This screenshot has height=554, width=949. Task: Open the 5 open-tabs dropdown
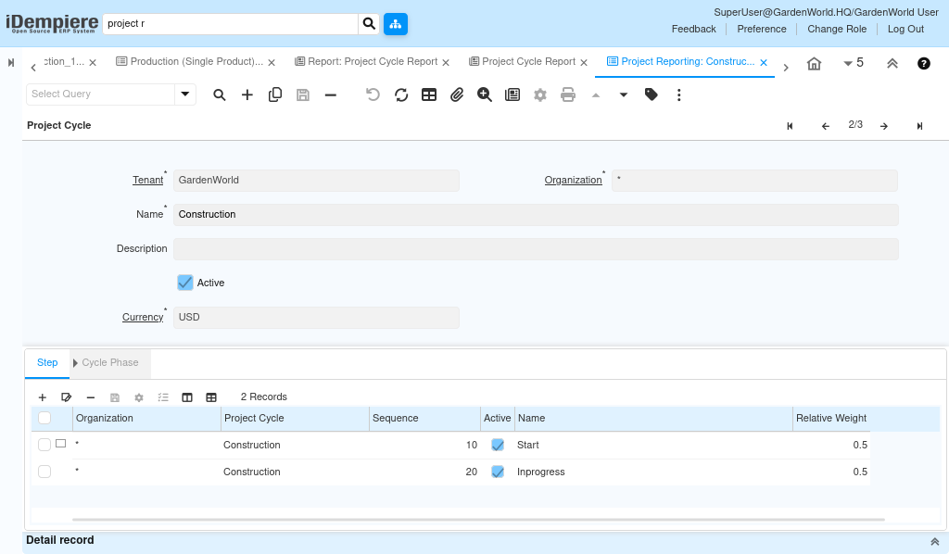853,63
